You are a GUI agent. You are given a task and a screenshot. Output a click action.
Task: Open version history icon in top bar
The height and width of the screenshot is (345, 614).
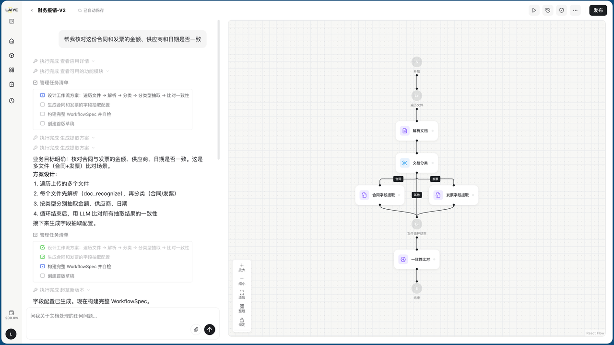click(x=548, y=10)
